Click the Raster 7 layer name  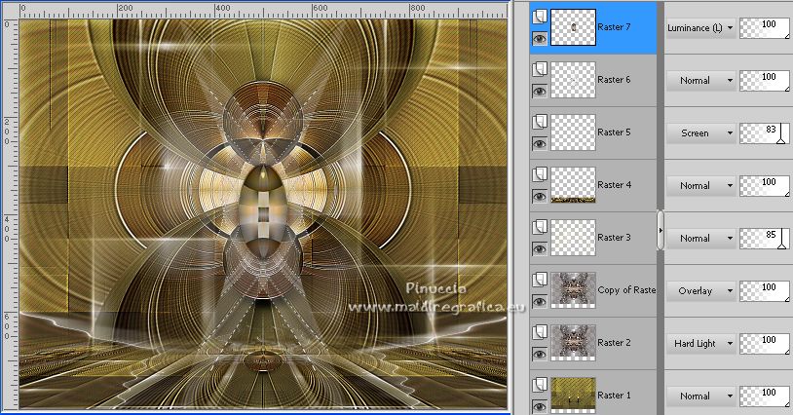point(614,27)
